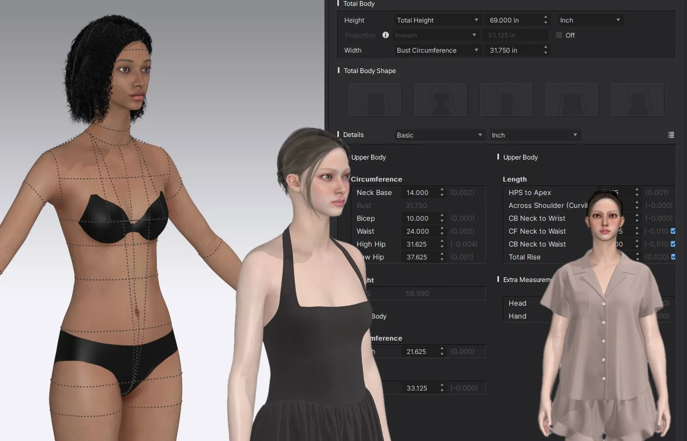The width and height of the screenshot is (687, 441).
Task: Open the Details Basic dropdown
Action: coord(439,135)
